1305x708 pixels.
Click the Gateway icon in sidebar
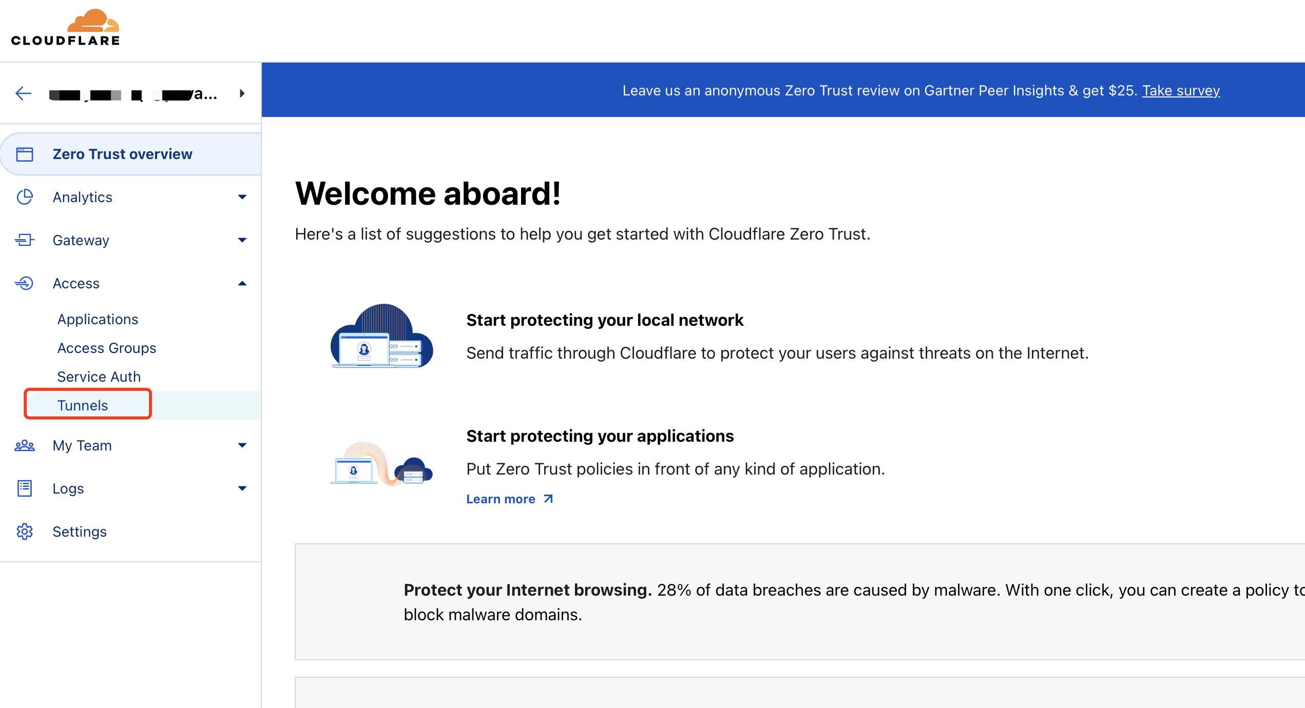click(25, 240)
